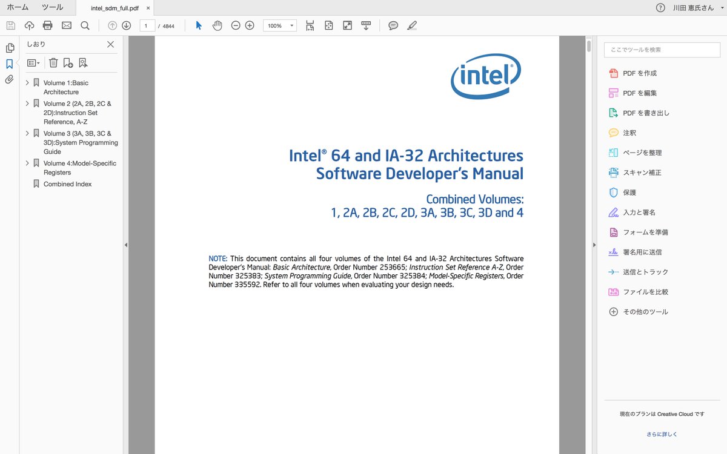Viewport: 727px width, 454px height.
Task: Click the fit page scrolling icon
Action: [310, 25]
